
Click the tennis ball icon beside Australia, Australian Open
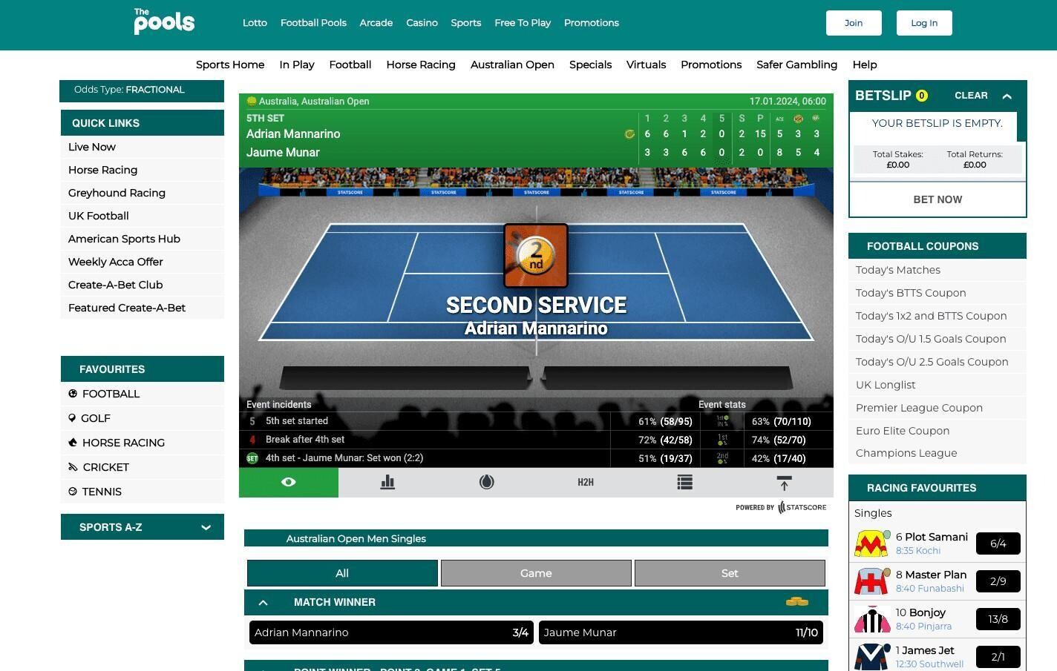pos(252,101)
